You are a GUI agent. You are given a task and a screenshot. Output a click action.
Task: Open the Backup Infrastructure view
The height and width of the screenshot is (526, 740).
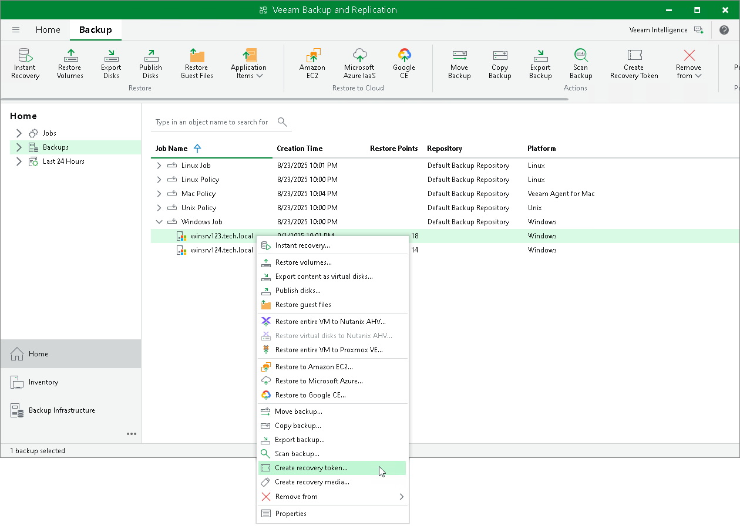pos(70,410)
